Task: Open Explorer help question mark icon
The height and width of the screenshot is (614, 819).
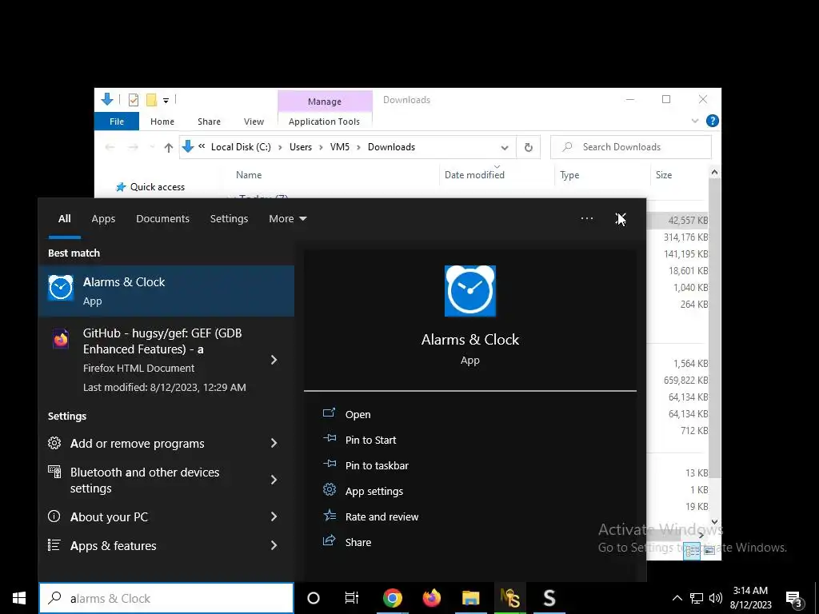Action: pyautogui.click(x=712, y=122)
